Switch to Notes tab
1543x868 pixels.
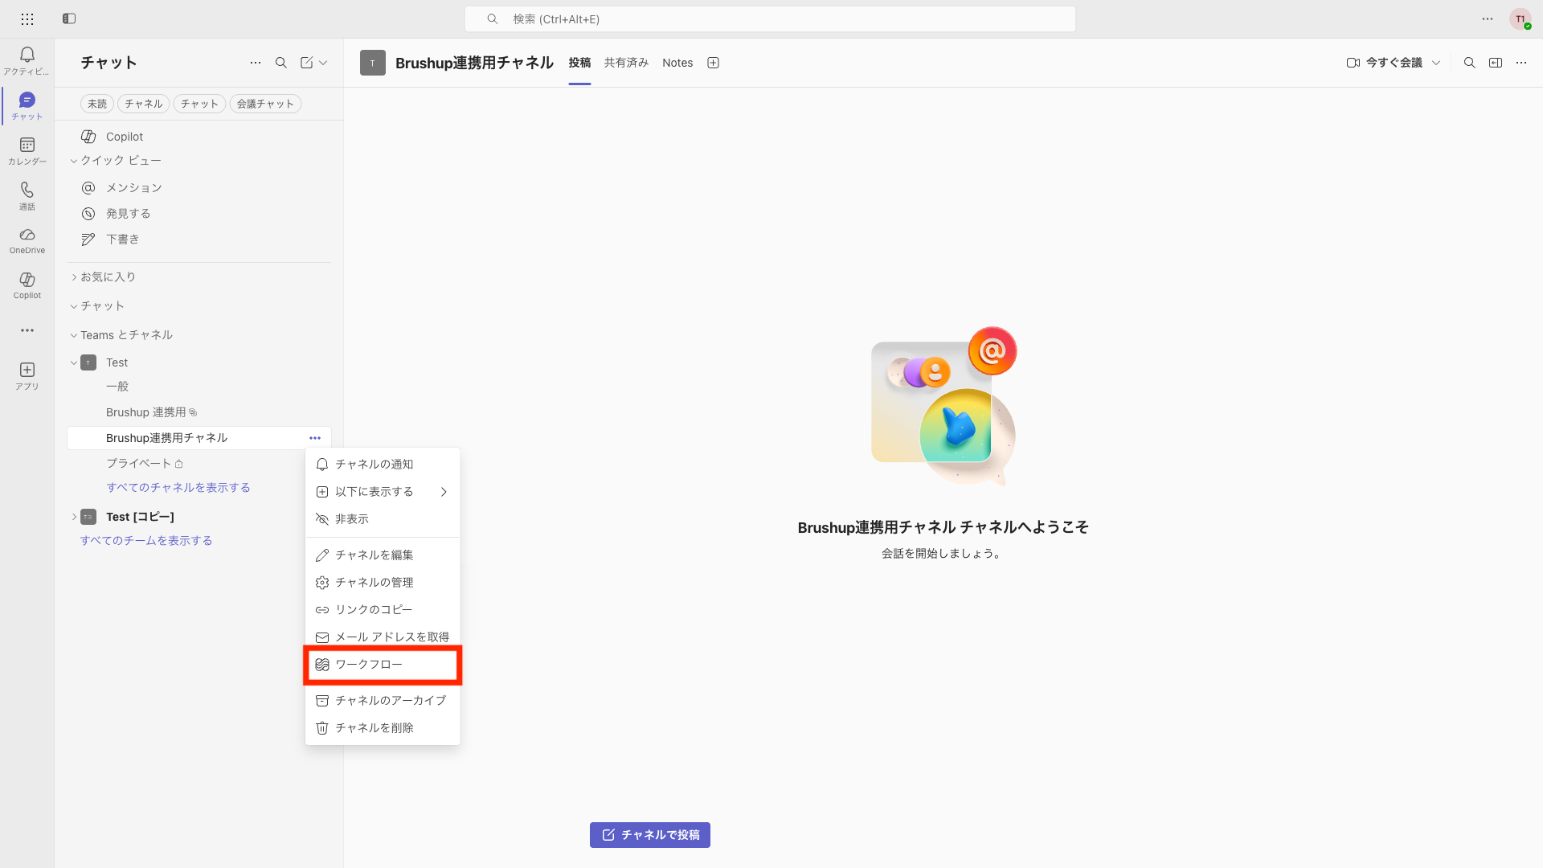(677, 63)
